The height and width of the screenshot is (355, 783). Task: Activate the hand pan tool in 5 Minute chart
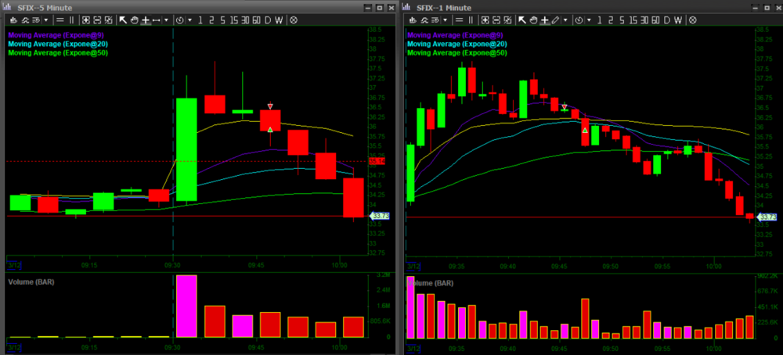click(x=135, y=20)
